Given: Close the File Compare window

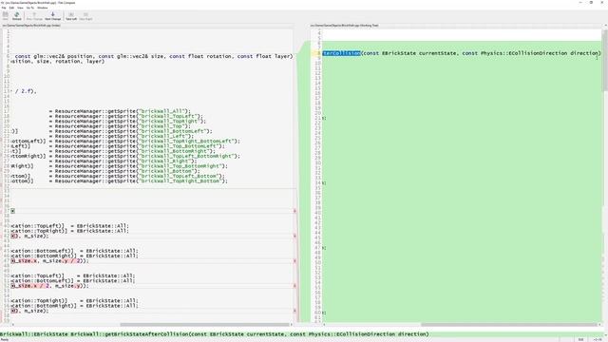Looking at the screenshot, I should click(602, 2).
